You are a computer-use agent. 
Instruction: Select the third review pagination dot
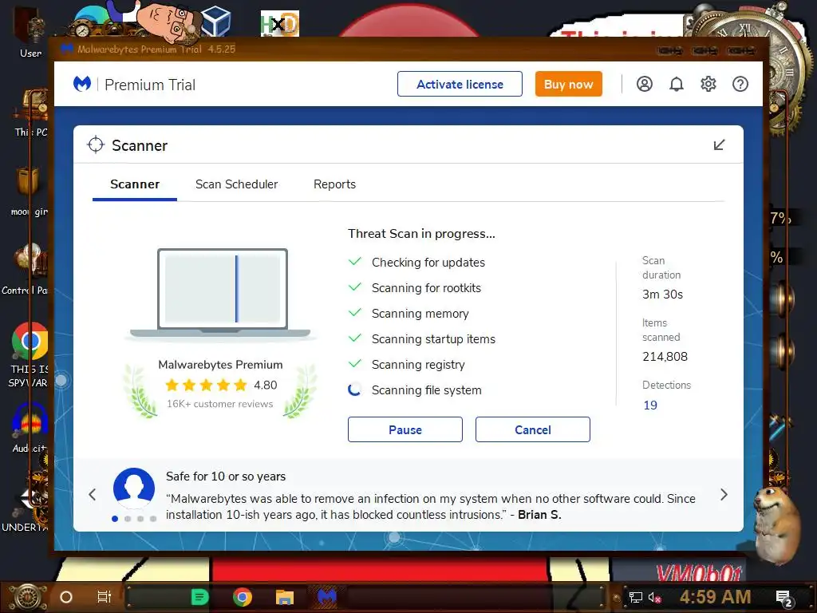tap(140, 519)
